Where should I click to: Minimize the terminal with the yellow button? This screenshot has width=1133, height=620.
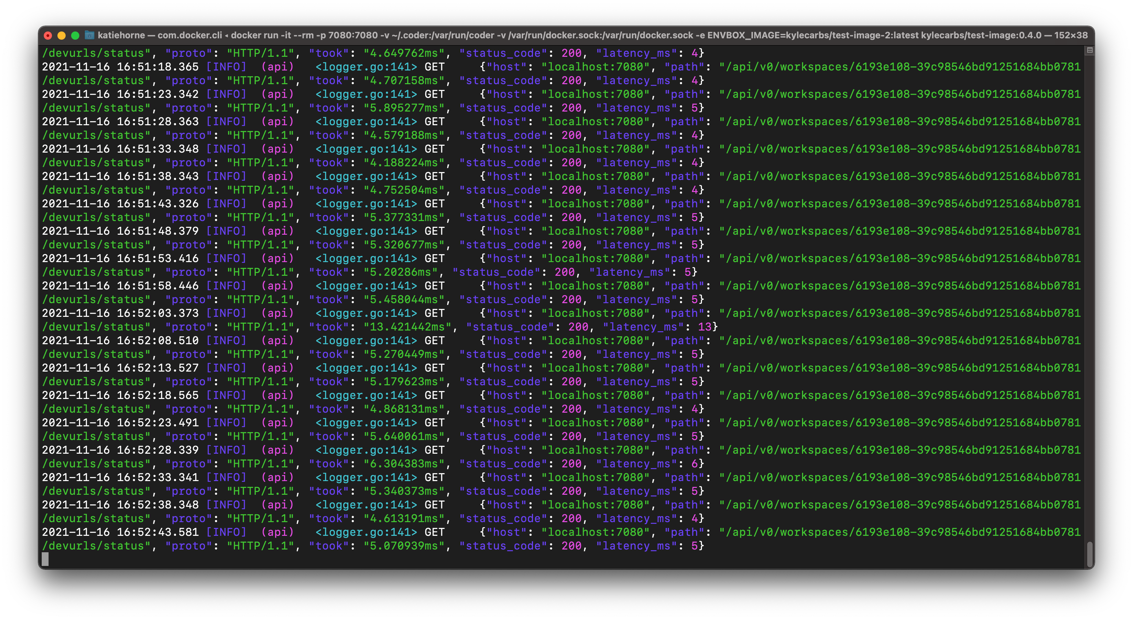[x=62, y=36]
